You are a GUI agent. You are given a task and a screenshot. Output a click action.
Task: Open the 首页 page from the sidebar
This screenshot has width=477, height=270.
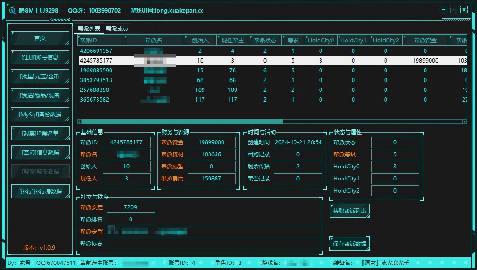click(x=40, y=38)
